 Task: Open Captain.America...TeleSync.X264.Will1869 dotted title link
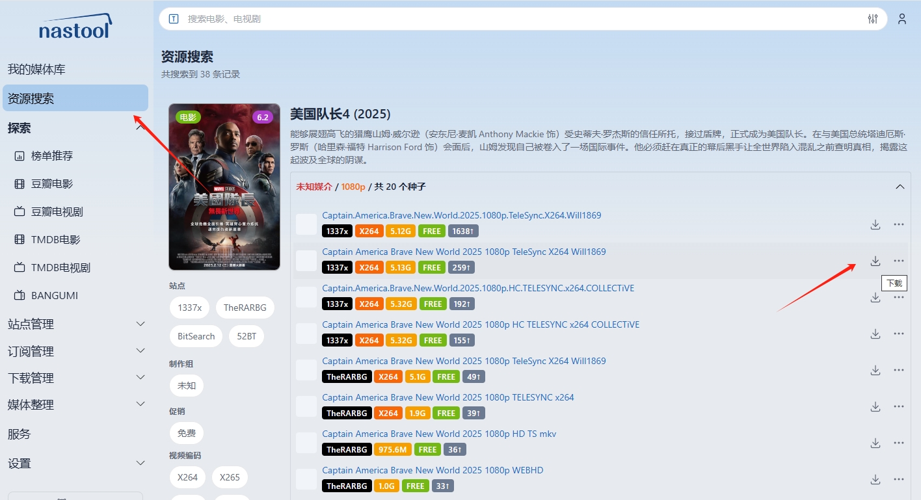[x=462, y=215]
